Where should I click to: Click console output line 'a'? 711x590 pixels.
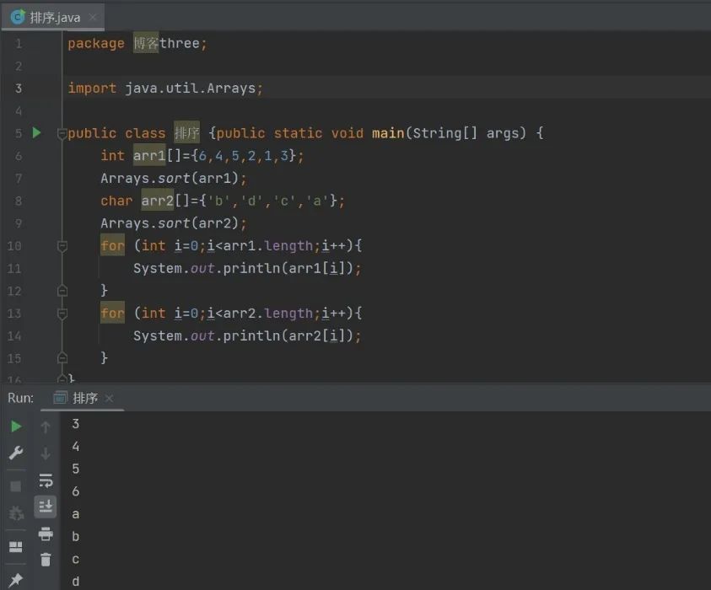point(76,514)
